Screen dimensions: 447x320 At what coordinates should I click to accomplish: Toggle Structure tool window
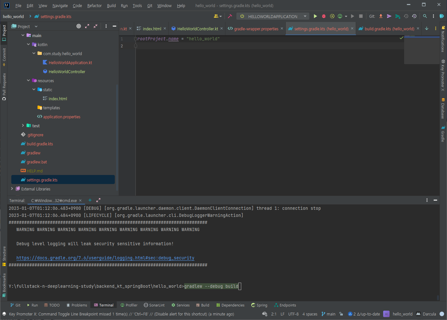(x=4, y=256)
